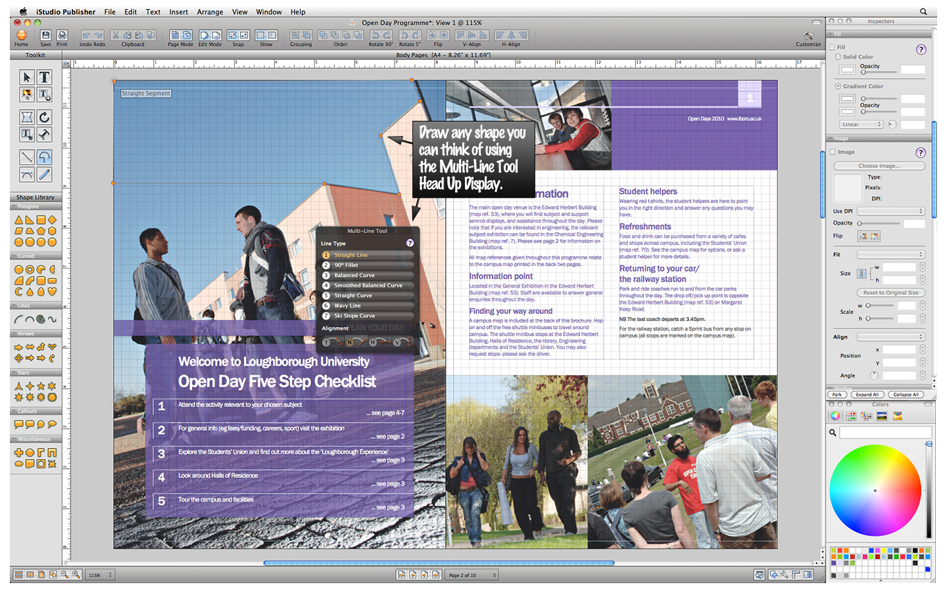Pick the first speech bubble in Callouts
Image resolution: width=947 pixels, height=591 pixels.
[18, 424]
